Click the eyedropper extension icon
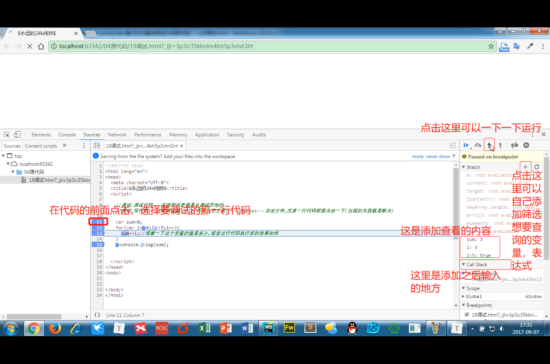 pyautogui.click(x=530, y=46)
